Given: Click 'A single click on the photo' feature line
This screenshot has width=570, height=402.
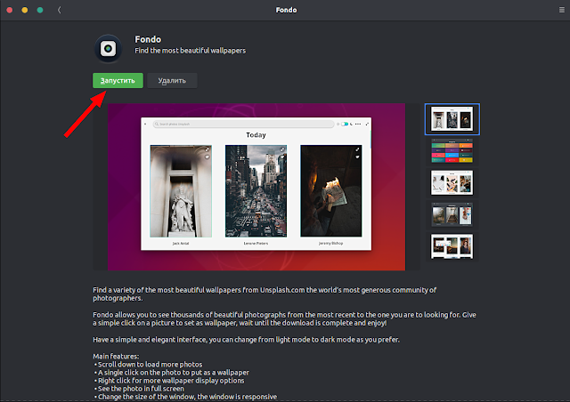Looking at the screenshot, I should (172, 373).
